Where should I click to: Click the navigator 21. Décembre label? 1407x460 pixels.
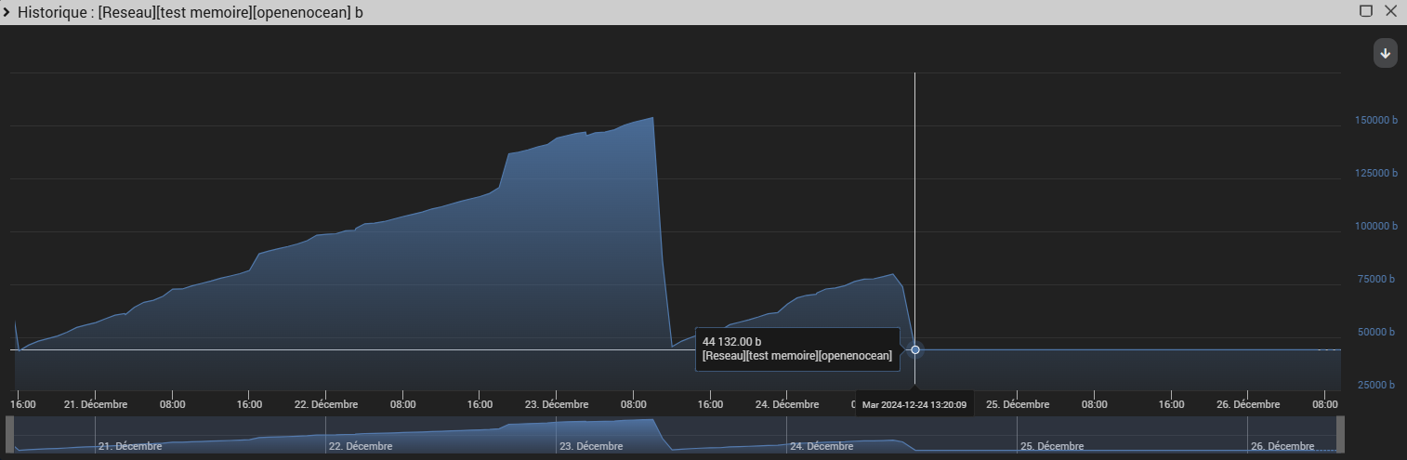point(129,446)
